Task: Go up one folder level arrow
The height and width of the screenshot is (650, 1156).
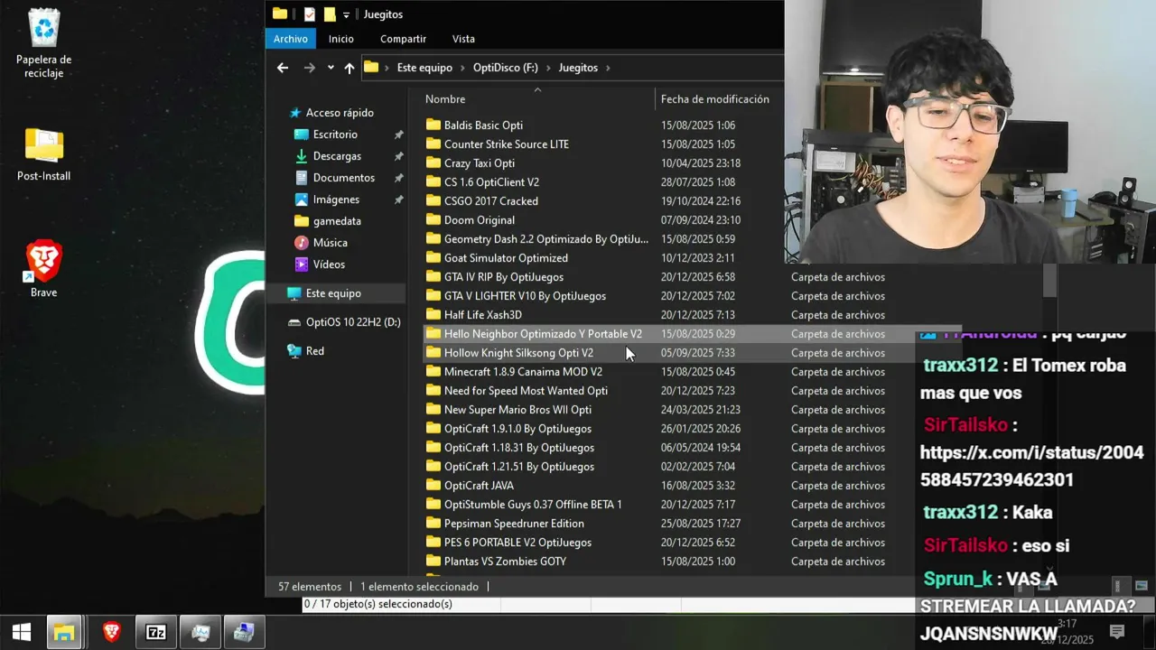Action: pyautogui.click(x=350, y=68)
